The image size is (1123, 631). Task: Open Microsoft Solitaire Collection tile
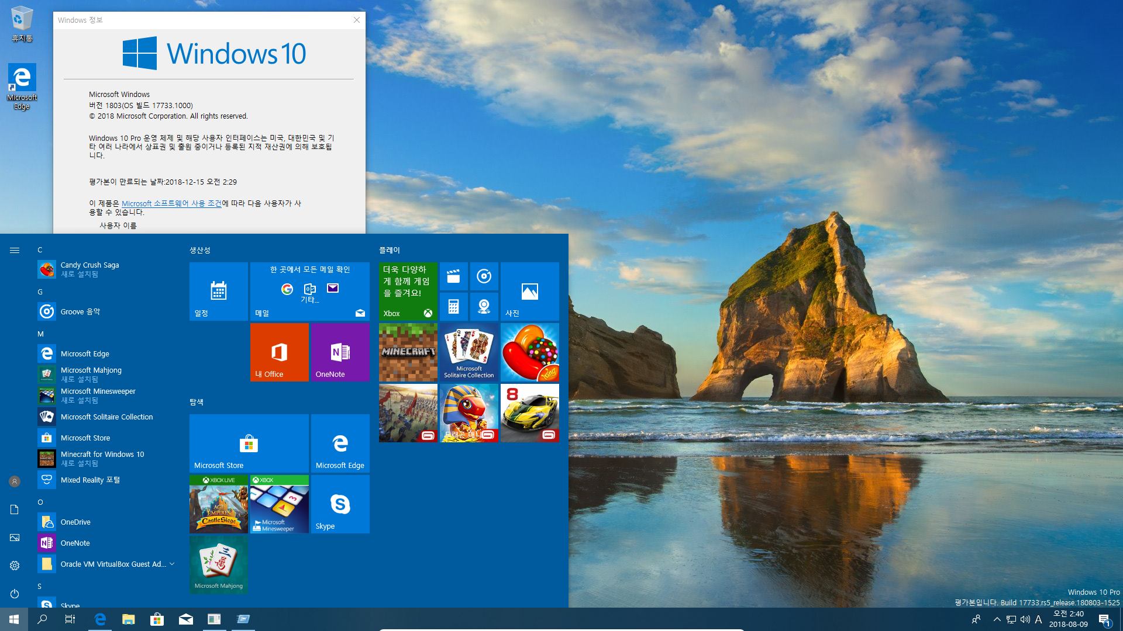469,352
